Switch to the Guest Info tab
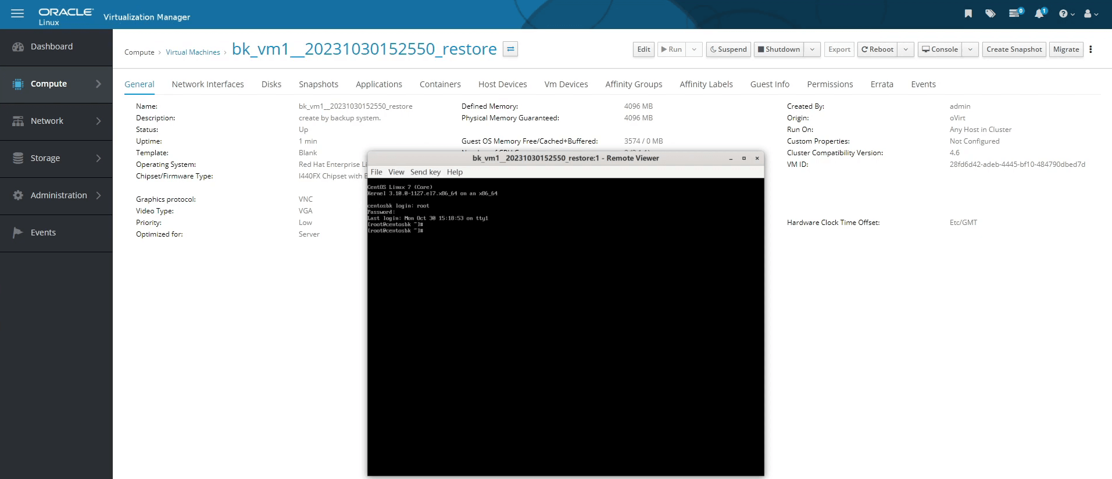 tap(770, 84)
